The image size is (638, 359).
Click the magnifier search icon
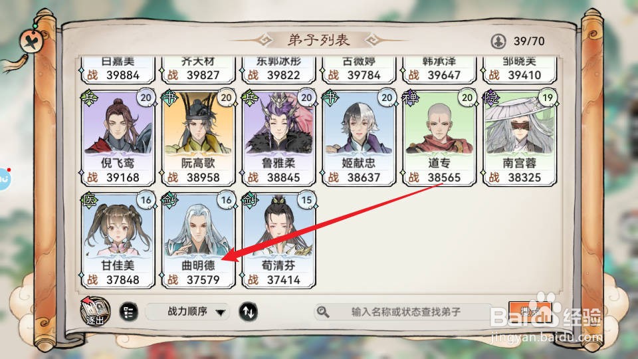(323, 312)
